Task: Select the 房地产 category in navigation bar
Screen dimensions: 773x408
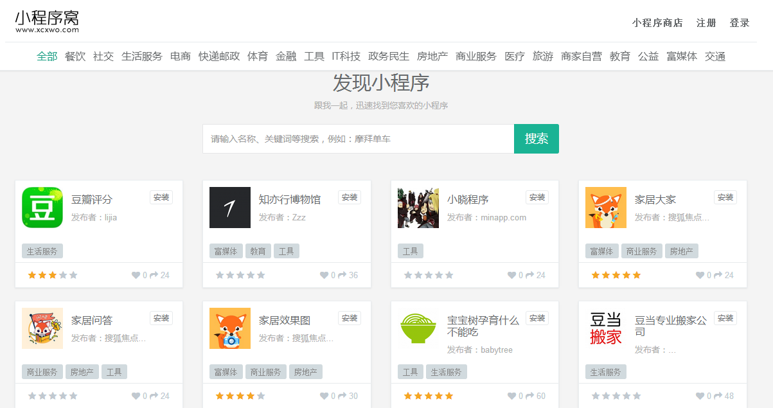Action: point(432,57)
